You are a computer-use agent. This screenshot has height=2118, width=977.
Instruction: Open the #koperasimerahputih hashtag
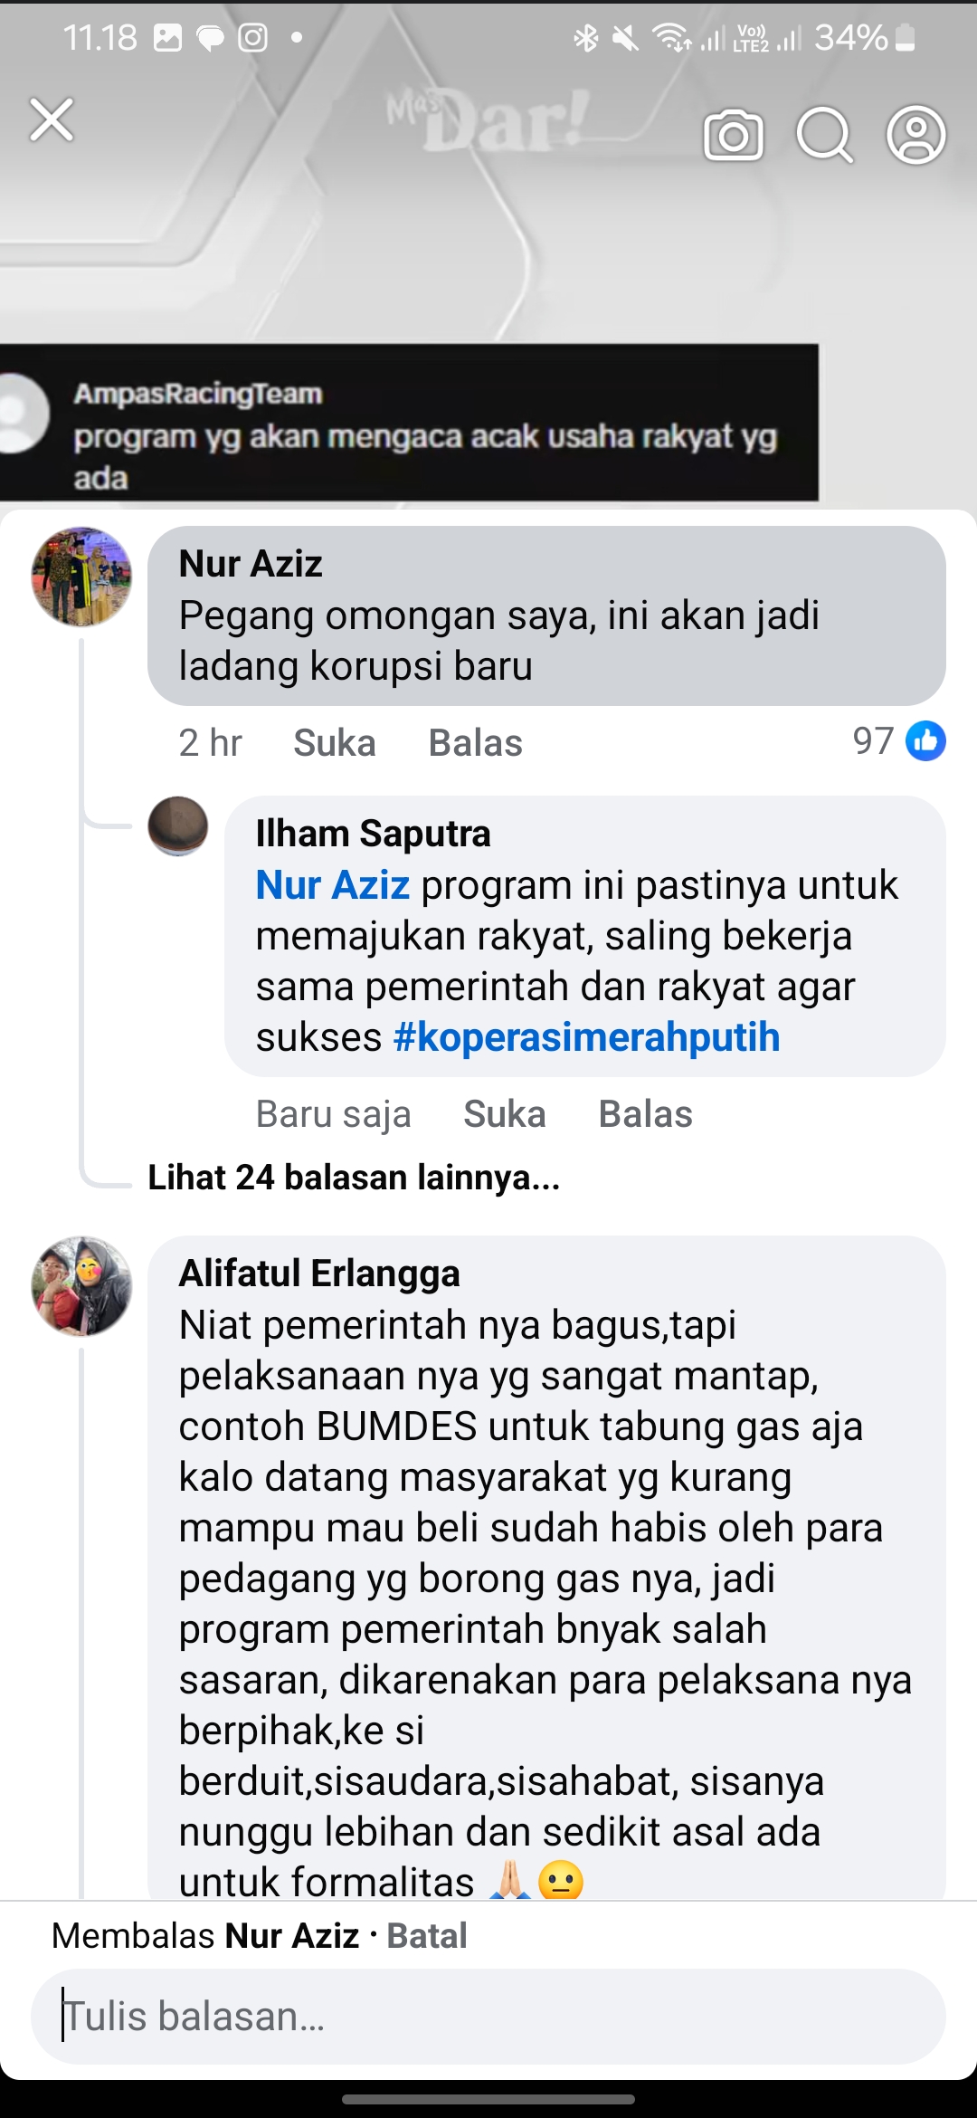click(x=586, y=1037)
